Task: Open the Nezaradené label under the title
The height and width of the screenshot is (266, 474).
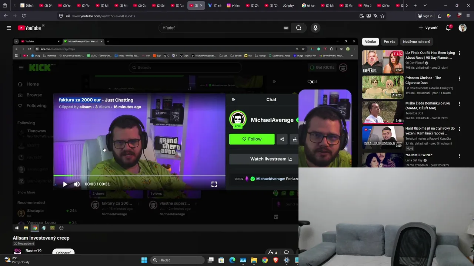Action: pyautogui.click(x=24, y=243)
